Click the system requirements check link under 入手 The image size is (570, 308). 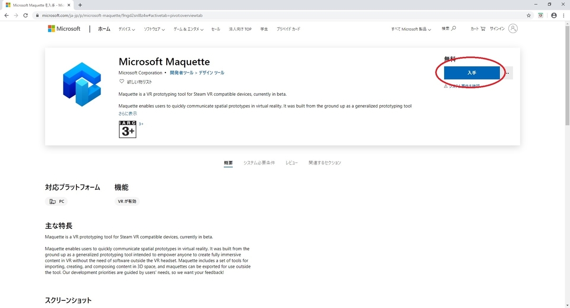[462, 86]
